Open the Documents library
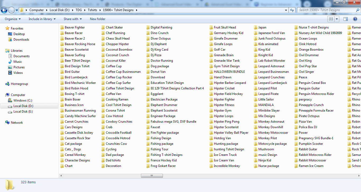 (21, 56)
